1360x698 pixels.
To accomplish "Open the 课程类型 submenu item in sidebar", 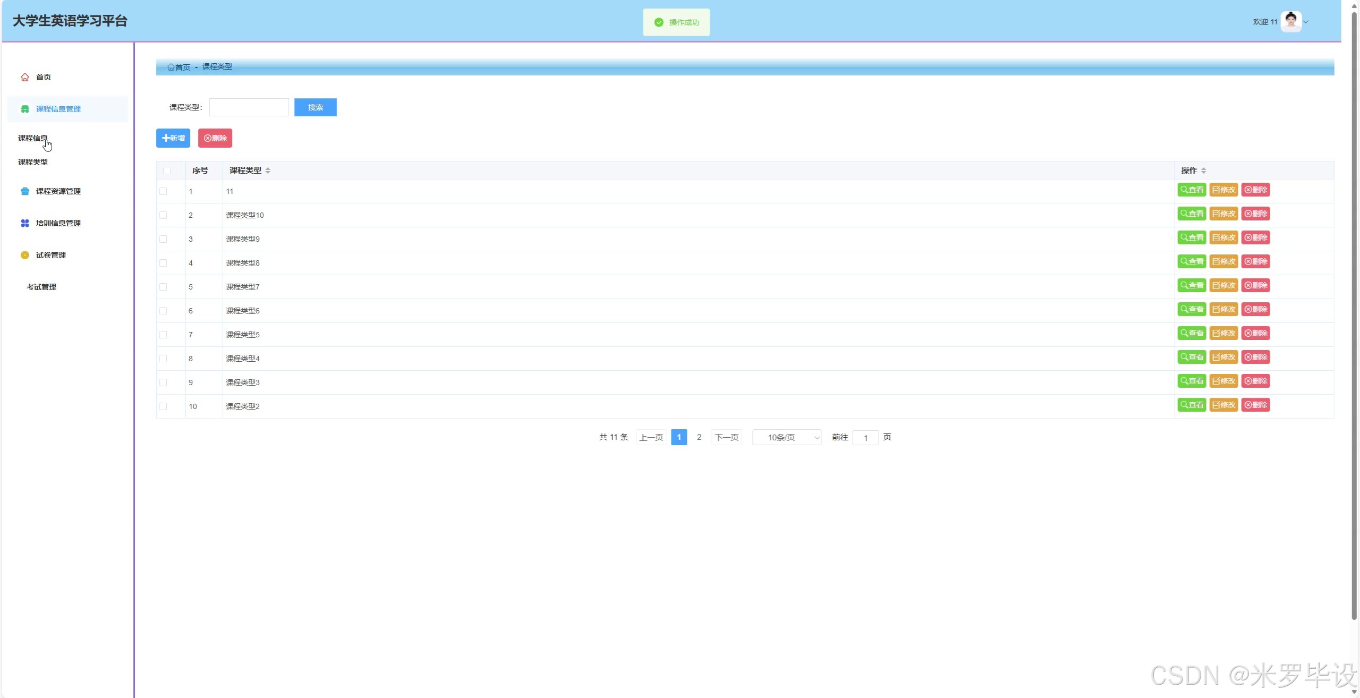I will (x=33, y=162).
